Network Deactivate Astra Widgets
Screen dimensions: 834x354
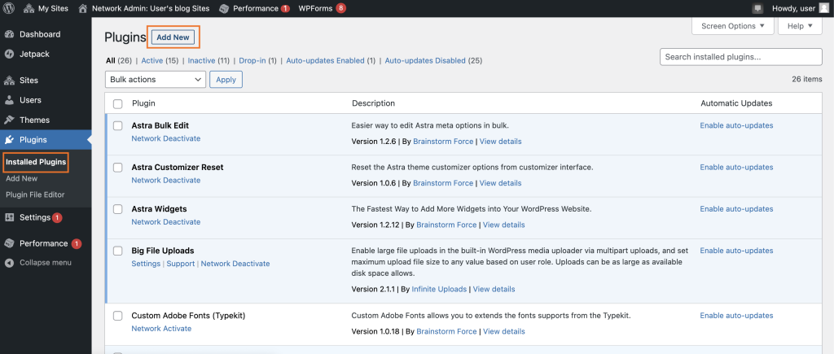click(166, 221)
